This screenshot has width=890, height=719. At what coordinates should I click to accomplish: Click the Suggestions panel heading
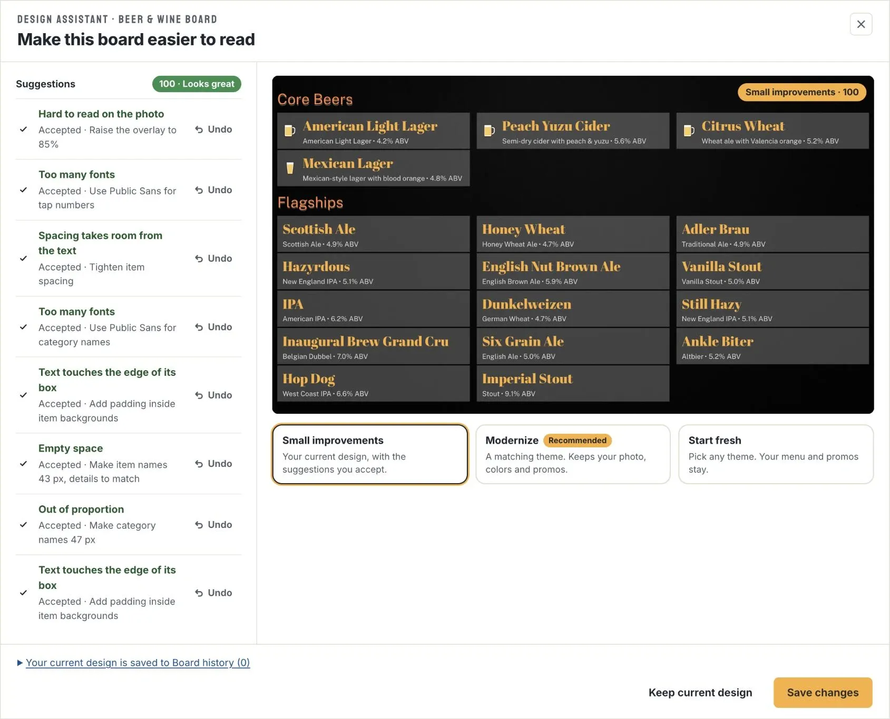[x=45, y=84]
